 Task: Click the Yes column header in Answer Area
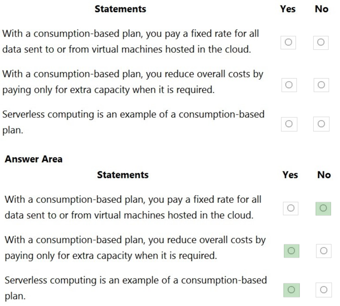click(x=290, y=175)
